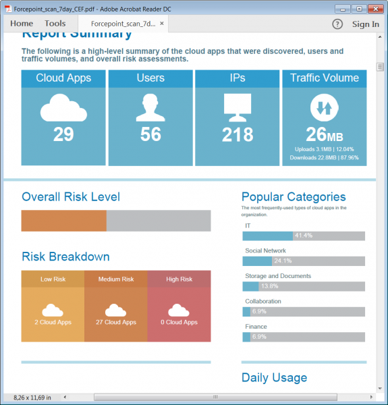Click the Popular Categories heading
The height and width of the screenshot is (405, 388).
[294, 197]
